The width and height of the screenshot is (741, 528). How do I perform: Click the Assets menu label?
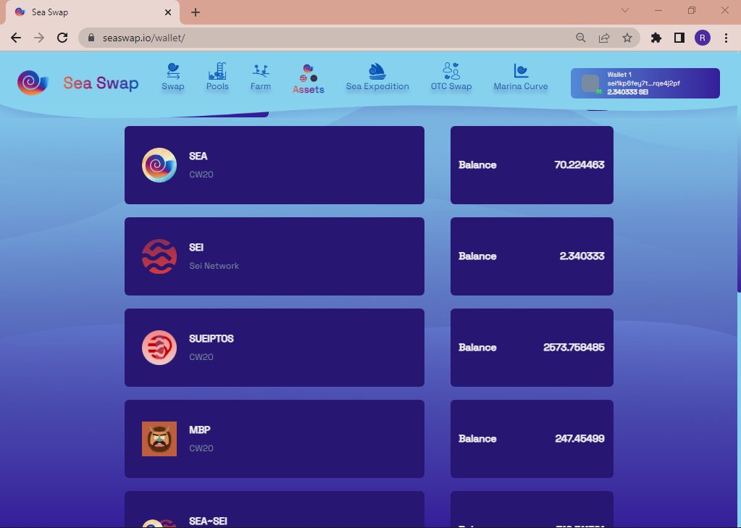point(309,89)
